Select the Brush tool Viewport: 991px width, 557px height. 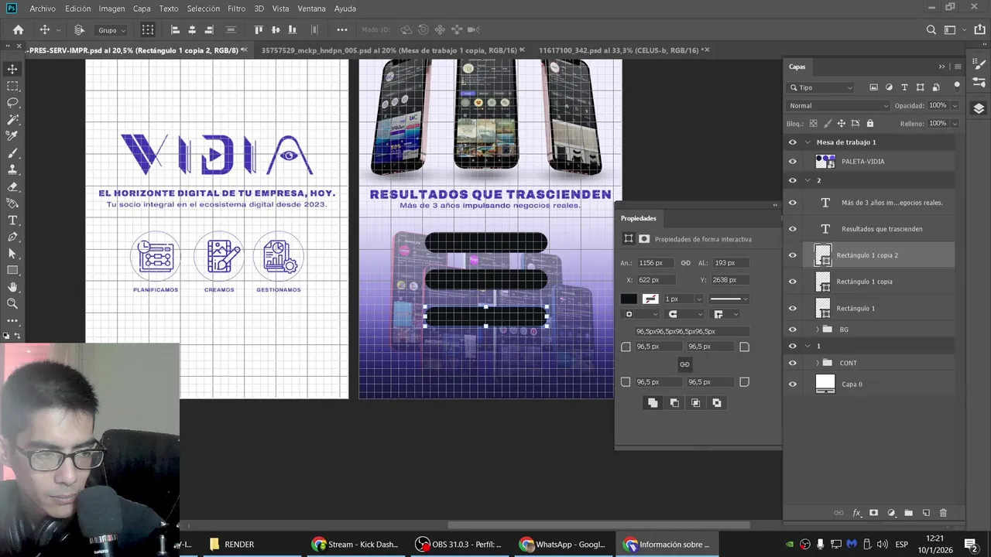[12, 153]
